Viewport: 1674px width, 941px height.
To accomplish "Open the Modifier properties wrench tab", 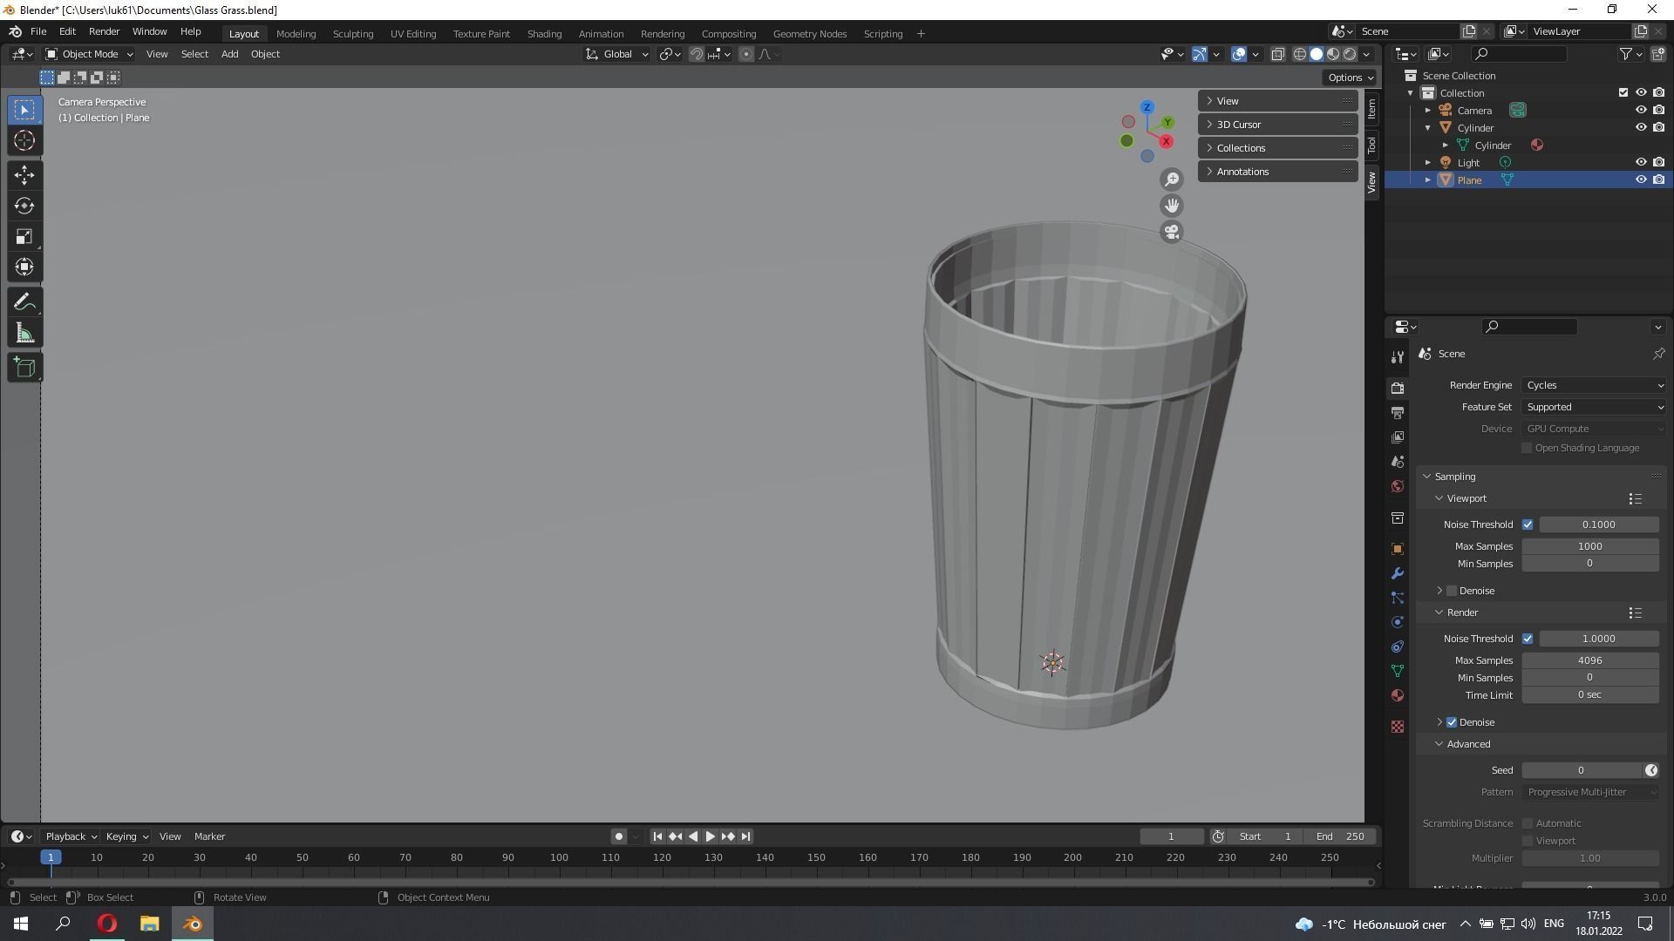I will click(1398, 573).
